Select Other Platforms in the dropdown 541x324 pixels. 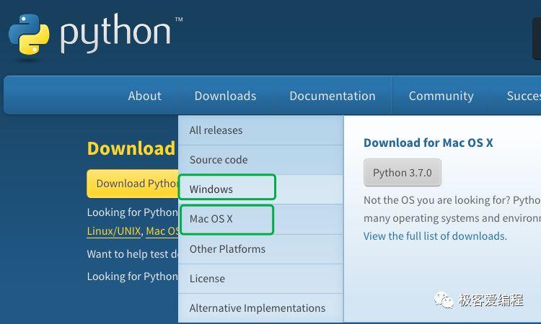(261, 249)
